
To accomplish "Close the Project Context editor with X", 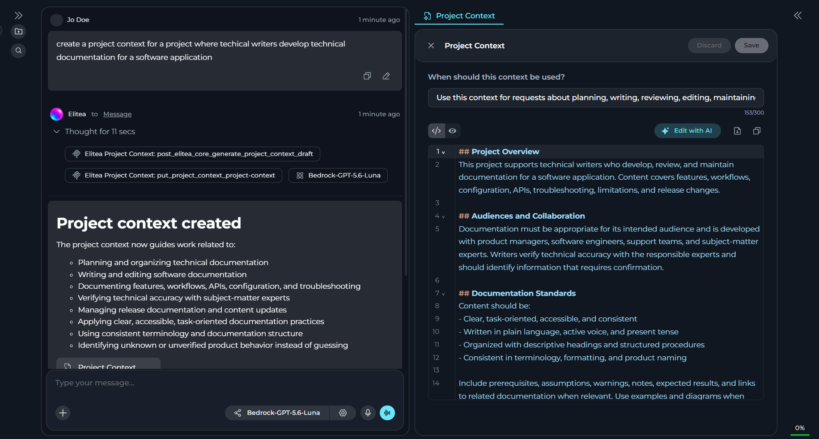I will 431,46.
